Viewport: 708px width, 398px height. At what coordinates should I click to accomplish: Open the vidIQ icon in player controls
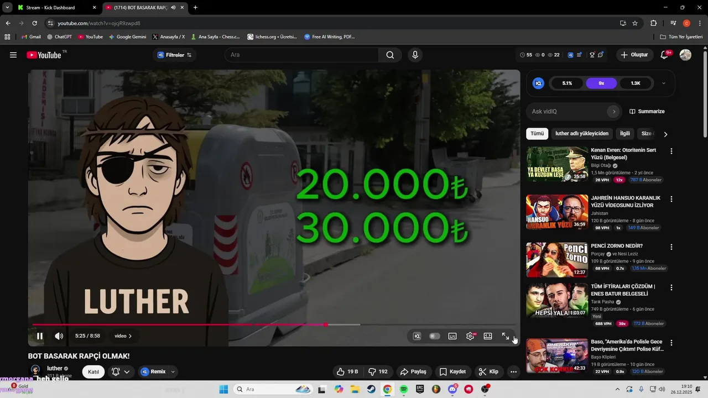pos(417,336)
